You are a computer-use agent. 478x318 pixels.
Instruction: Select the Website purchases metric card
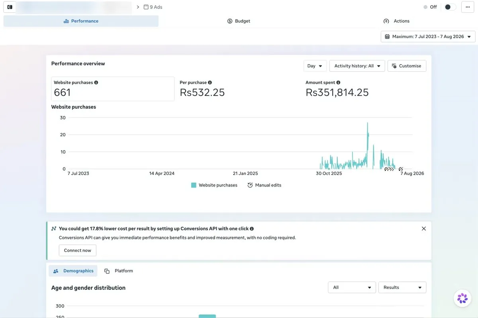pos(113,89)
